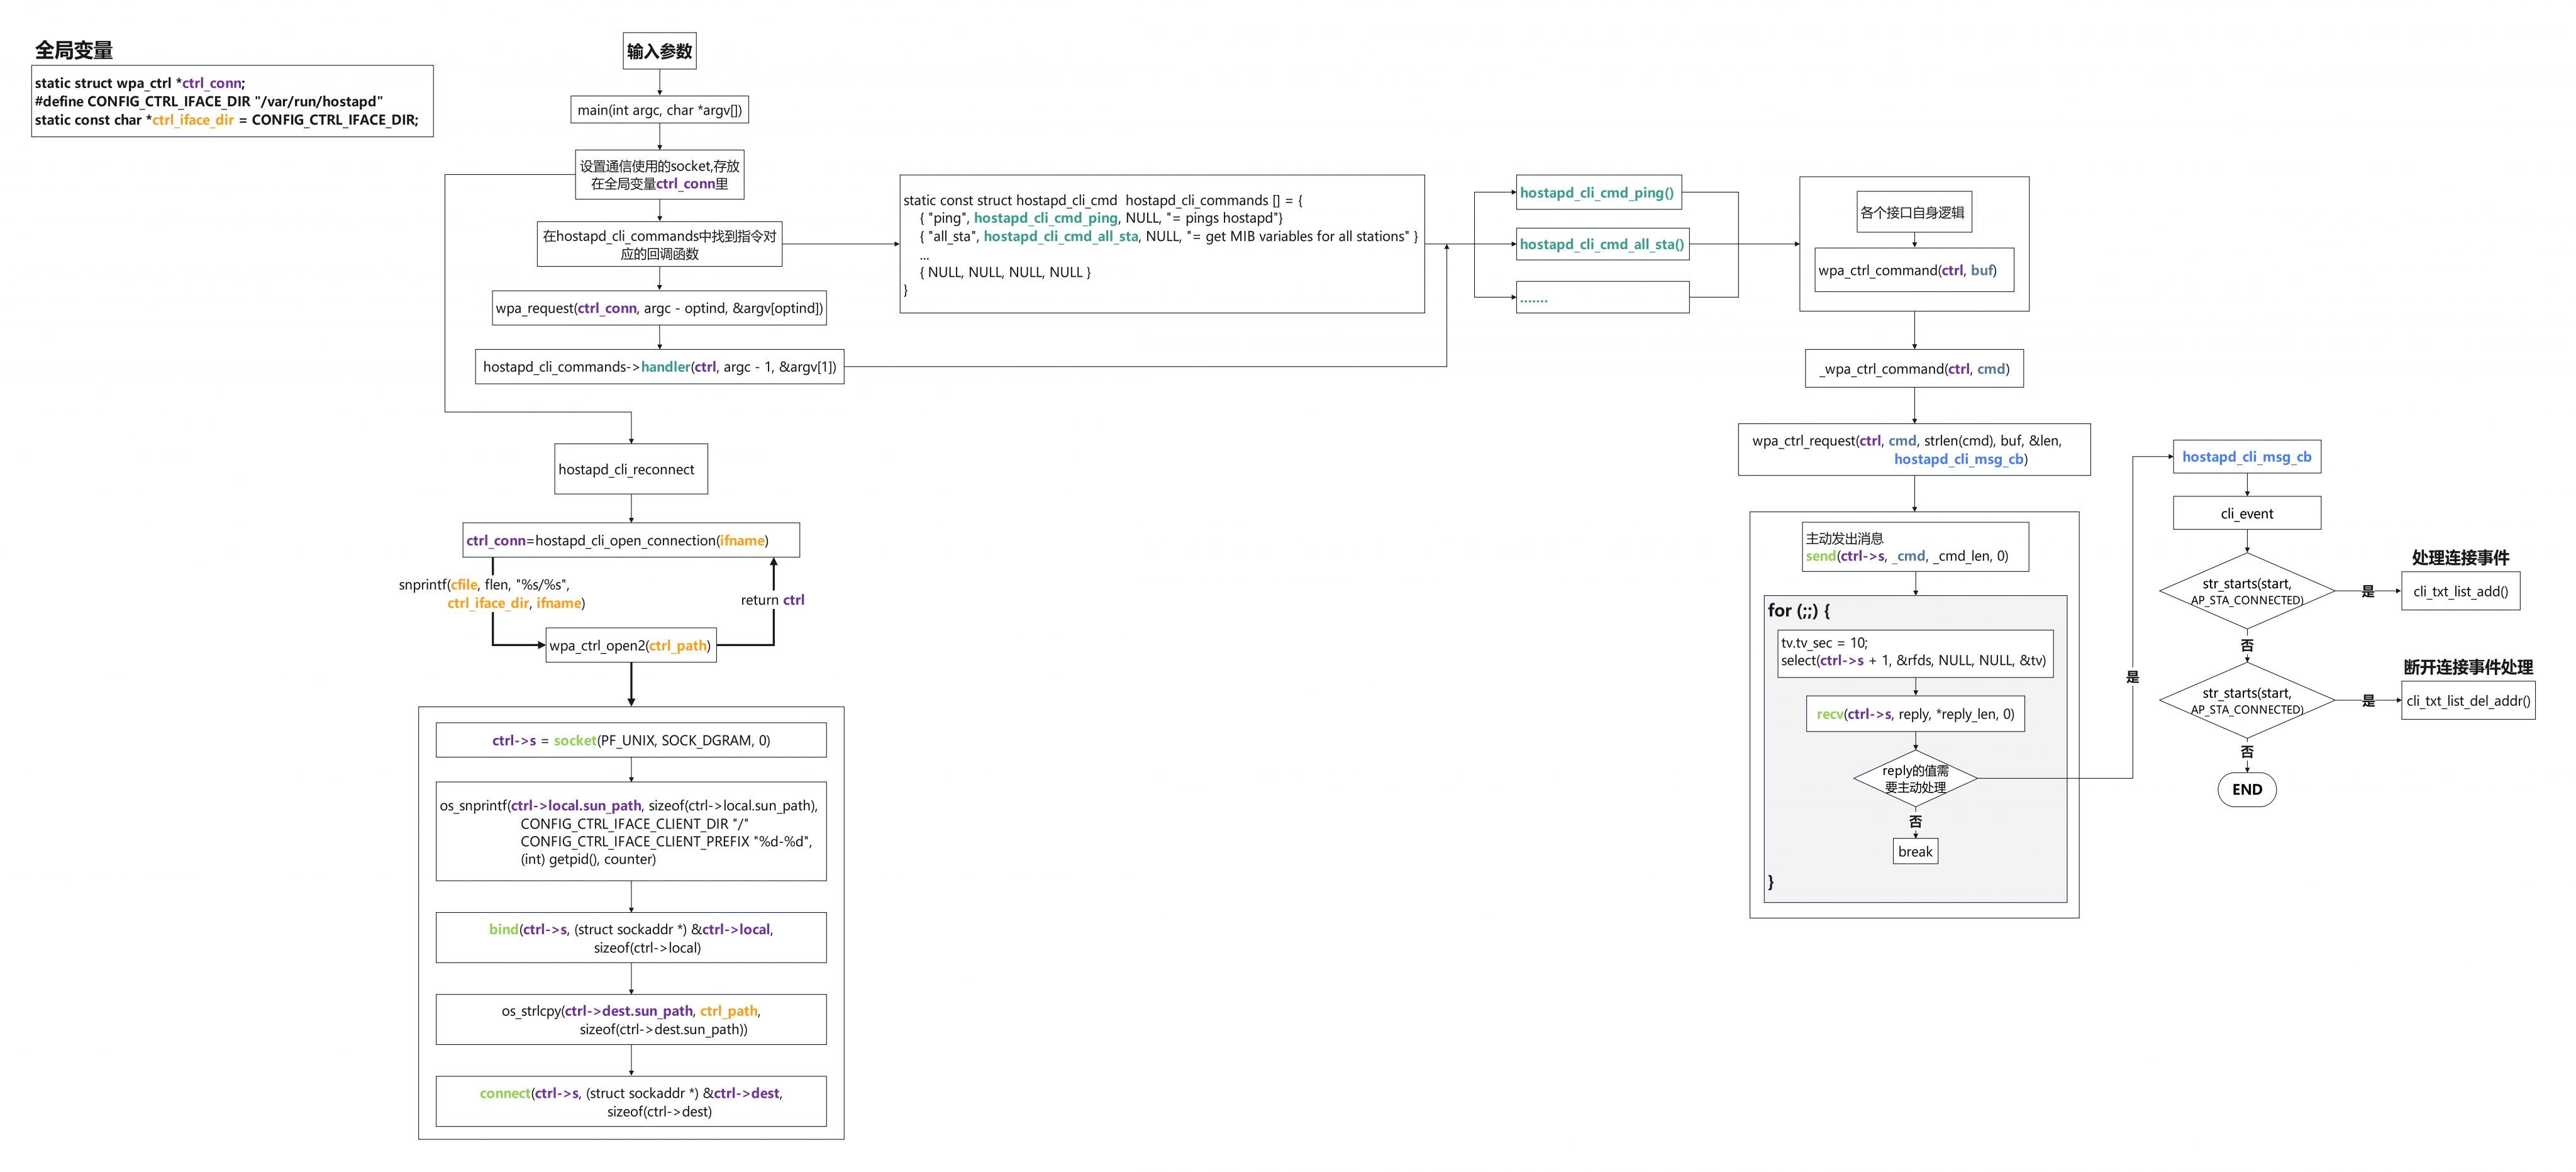Click the reply的值需要主动处理 decision diamond
The image size is (2576, 1172).
point(1915,779)
